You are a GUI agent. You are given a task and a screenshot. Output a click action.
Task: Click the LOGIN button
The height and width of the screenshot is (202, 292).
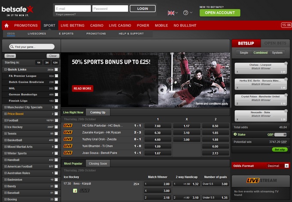tap(143, 9)
